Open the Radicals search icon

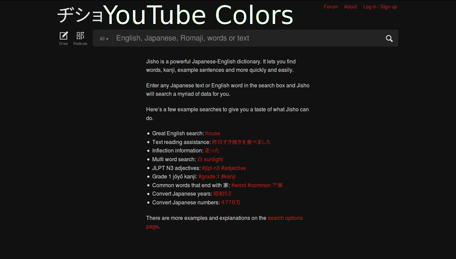80,38
